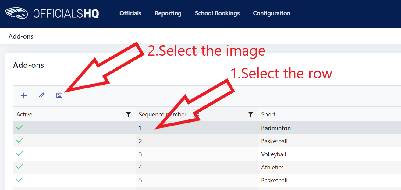Screen dimensions: 401x190
Task: Select the Athletics row
Action: coord(207,167)
